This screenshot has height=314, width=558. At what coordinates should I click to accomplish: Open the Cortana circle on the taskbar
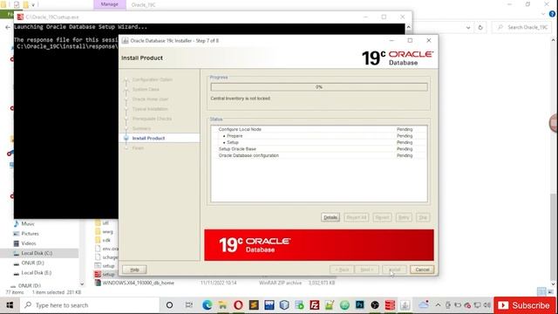tap(169, 305)
